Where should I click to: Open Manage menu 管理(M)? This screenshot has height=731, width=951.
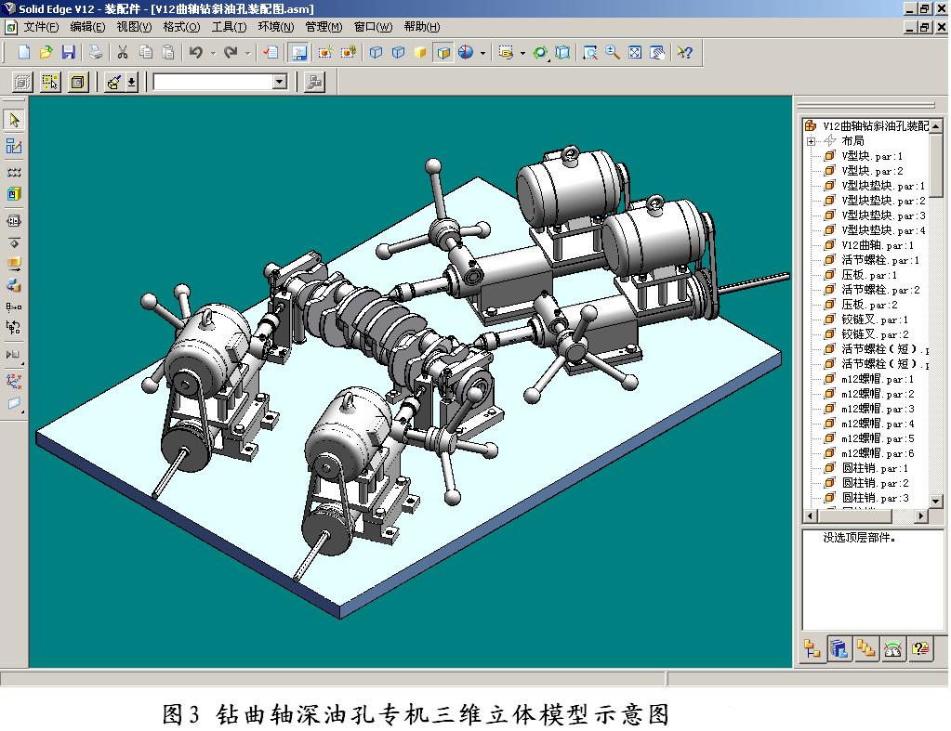[x=324, y=27]
